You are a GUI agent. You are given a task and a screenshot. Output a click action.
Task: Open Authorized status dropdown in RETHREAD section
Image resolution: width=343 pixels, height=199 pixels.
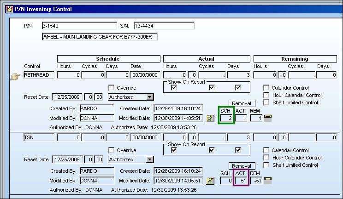click(x=150, y=97)
